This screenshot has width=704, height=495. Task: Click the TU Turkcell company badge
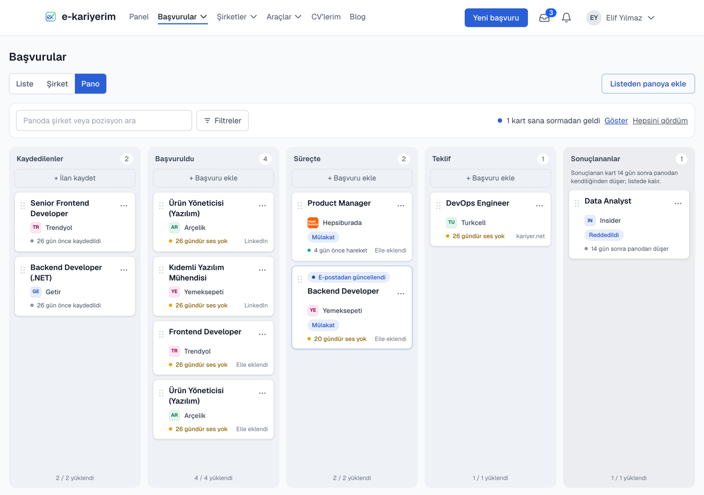coord(452,223)
